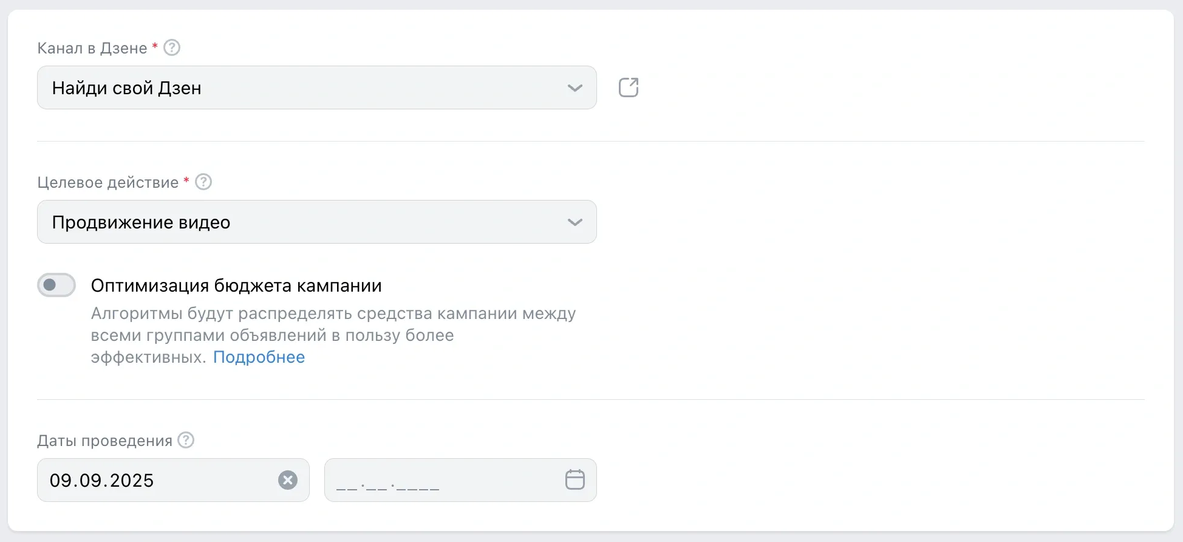Screen dimensions: 1183x542
Task: Click the Целевое действие field label
Action: coord(108,182)
